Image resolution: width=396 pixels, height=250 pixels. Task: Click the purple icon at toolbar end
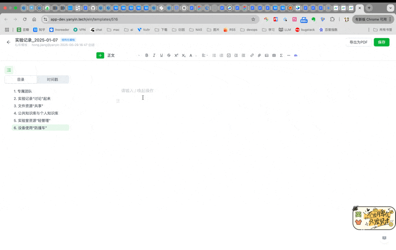(296, 55)
